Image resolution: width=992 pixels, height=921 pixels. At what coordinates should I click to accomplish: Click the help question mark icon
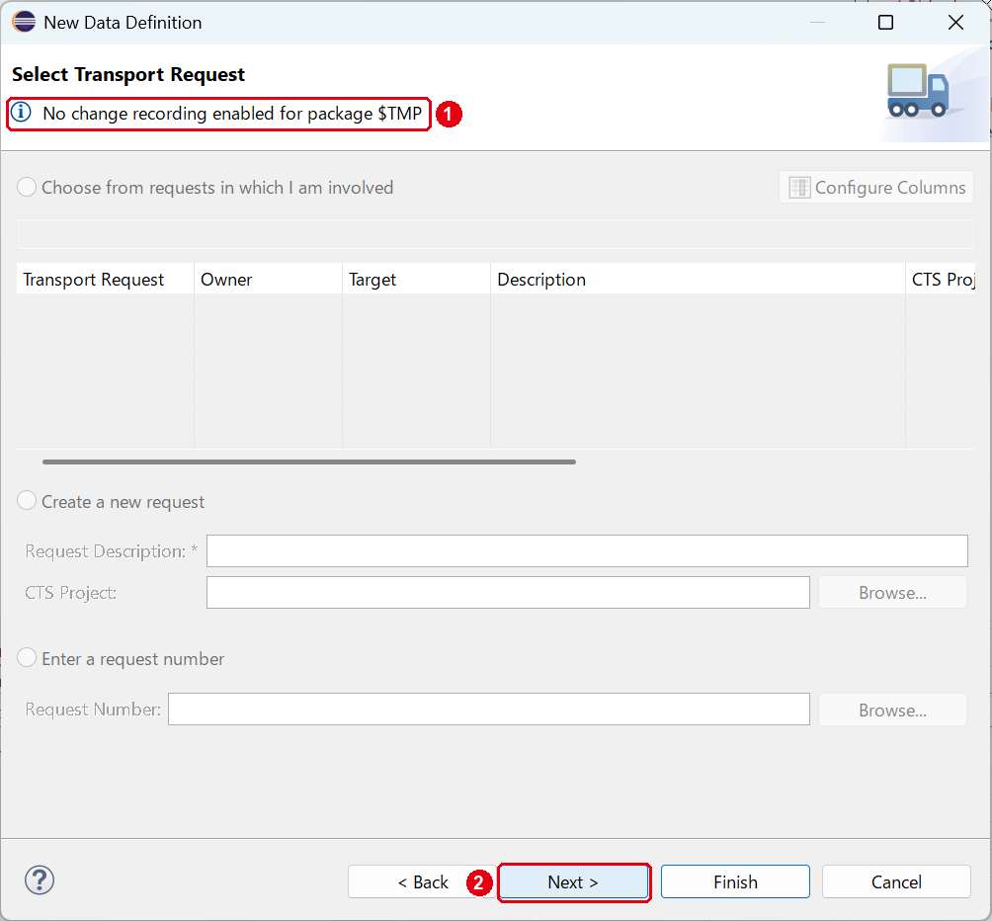click(40, 879)
